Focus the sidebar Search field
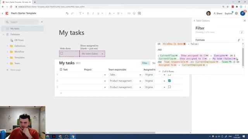This screenshot has width=248, height=139. coord(22,22)
